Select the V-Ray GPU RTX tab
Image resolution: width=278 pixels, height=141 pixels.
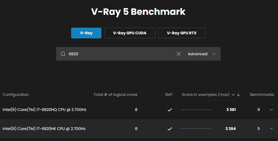tap(182, 33)
